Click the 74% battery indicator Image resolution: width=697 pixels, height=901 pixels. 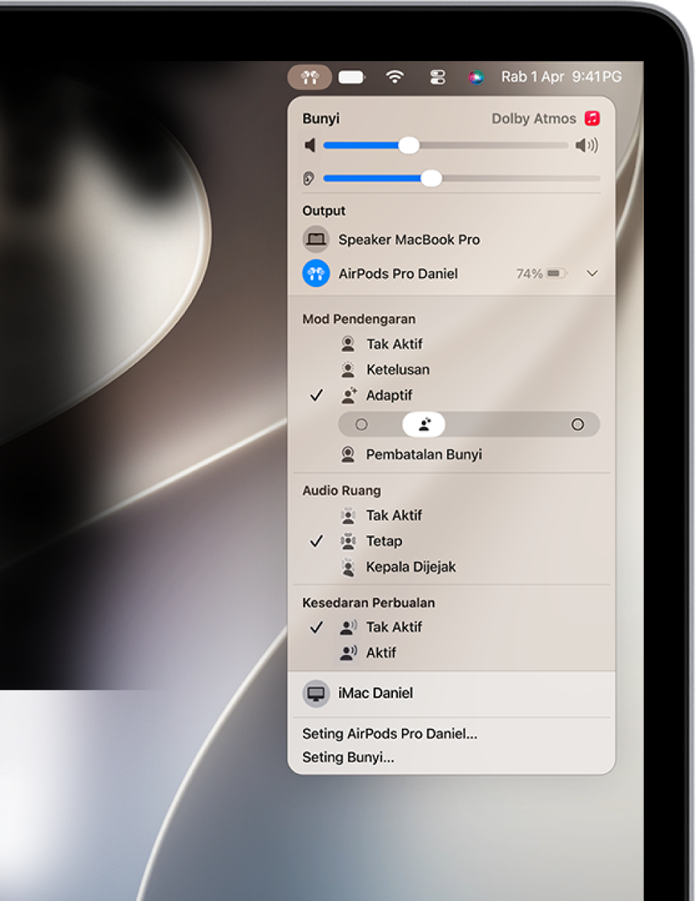(x=542, y=274)
